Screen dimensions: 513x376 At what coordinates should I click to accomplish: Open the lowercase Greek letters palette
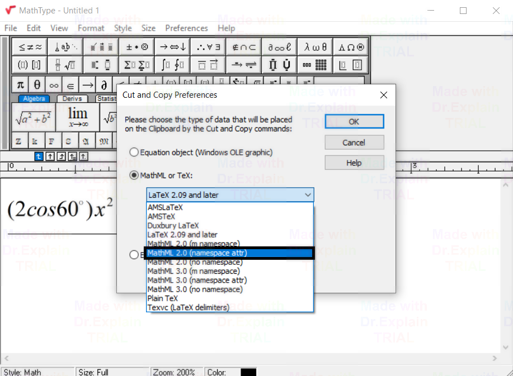[315, 47]
